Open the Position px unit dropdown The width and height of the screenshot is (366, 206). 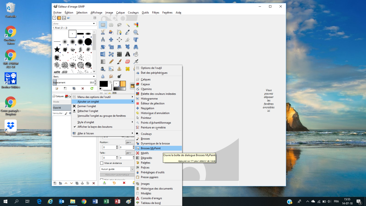(x=130, y=142)
